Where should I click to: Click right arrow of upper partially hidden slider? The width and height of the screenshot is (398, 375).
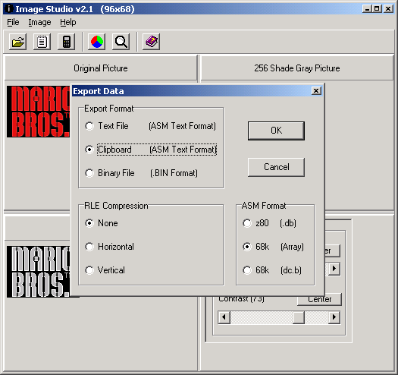click(x=334, y=269)
